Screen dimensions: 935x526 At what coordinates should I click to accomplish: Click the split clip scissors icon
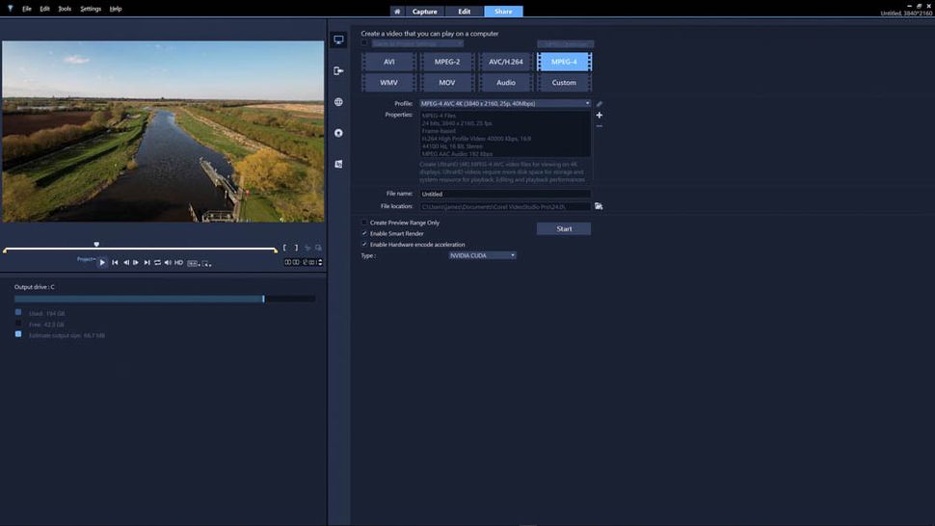[307, 248]
